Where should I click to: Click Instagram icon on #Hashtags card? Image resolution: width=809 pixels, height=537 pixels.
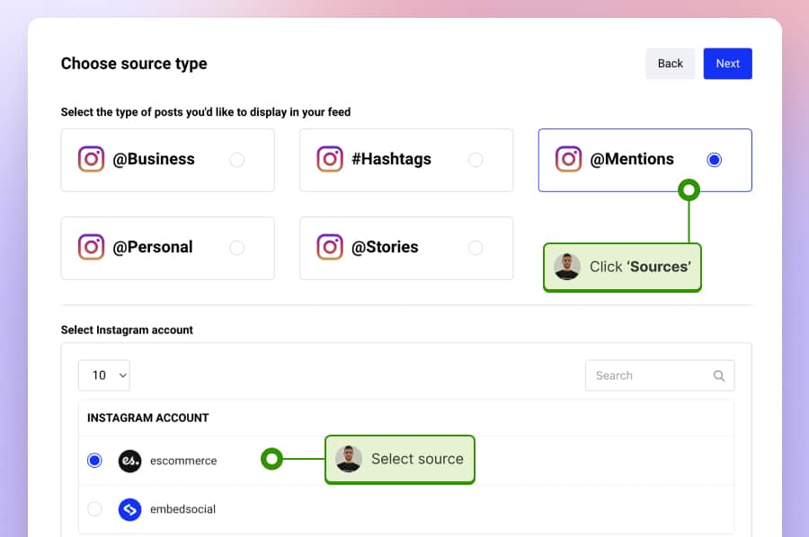(x=330, y=159)
